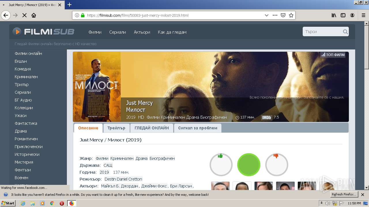Select Екшън category in sidebar

tap(21, 61)
